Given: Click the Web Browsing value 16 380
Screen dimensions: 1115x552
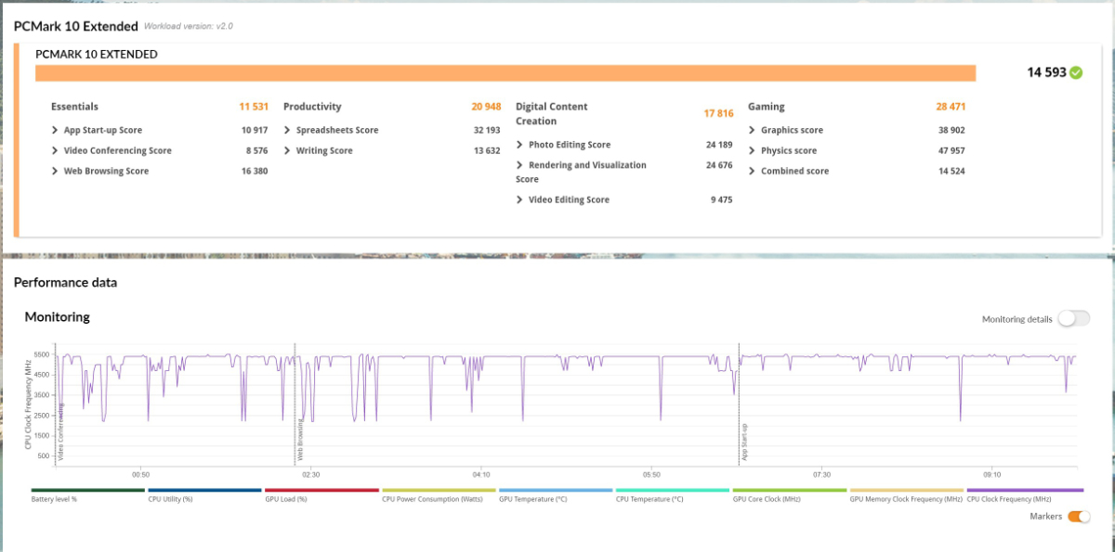Looking at the screenshot, I should pyautogui.click(x=255, y=171).
